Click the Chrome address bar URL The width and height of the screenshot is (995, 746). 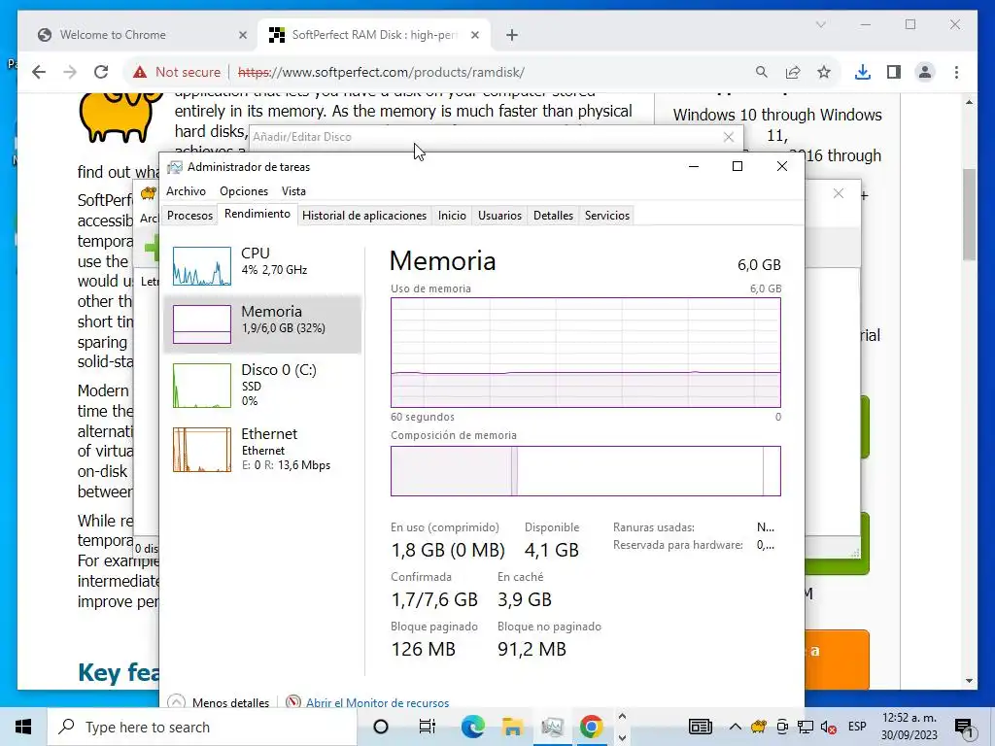coord(381,72)
